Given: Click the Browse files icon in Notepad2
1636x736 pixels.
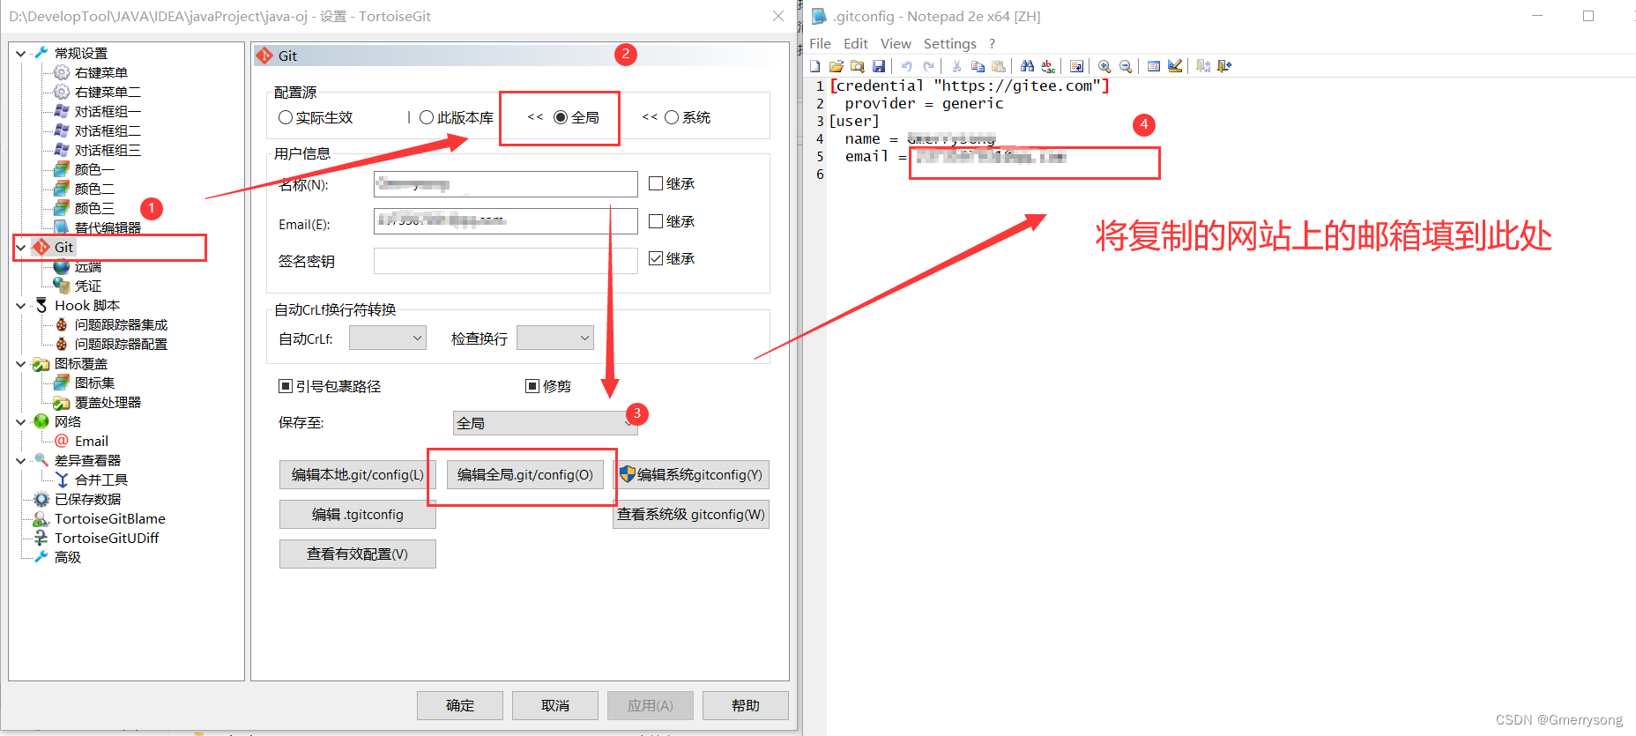Looking at the screenshot, I should (858, 66).
